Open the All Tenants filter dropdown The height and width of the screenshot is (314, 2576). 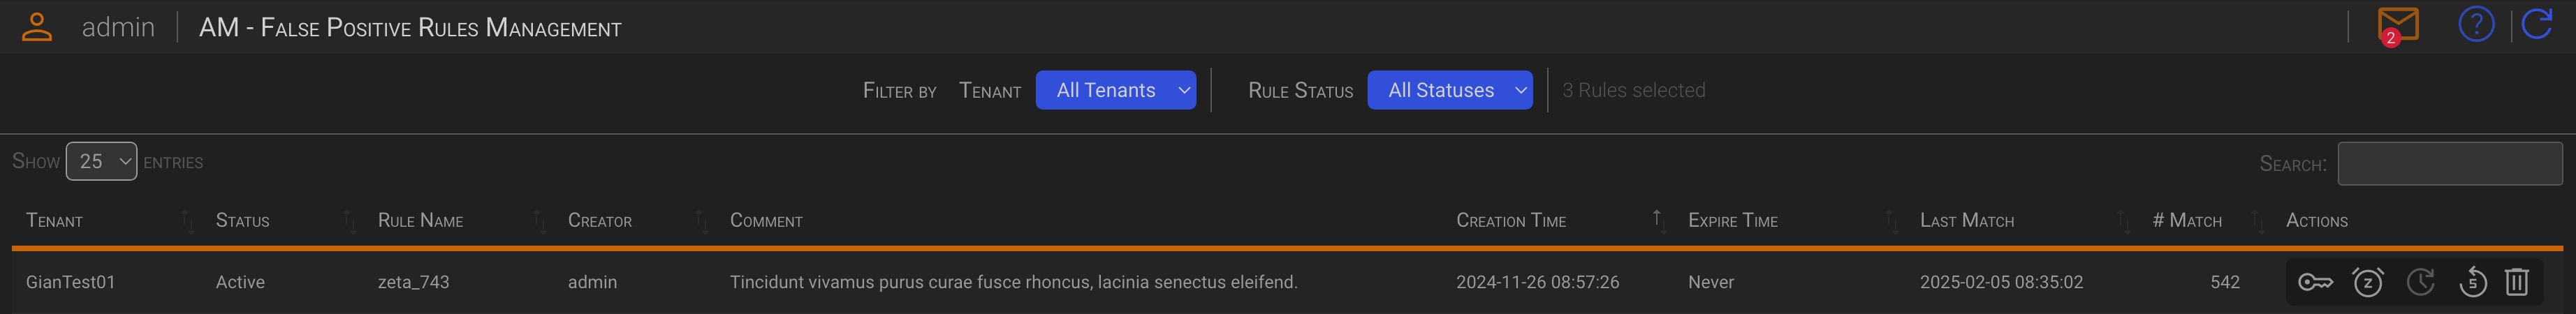(1115, 90)
